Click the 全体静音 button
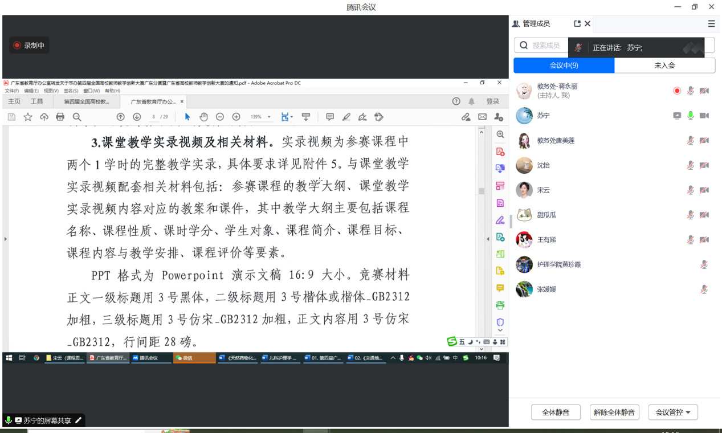722x433 pixels. [556, 412]
